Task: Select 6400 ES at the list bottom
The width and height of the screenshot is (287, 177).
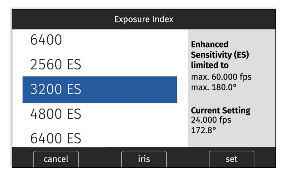Action: [x=55, y=138]
